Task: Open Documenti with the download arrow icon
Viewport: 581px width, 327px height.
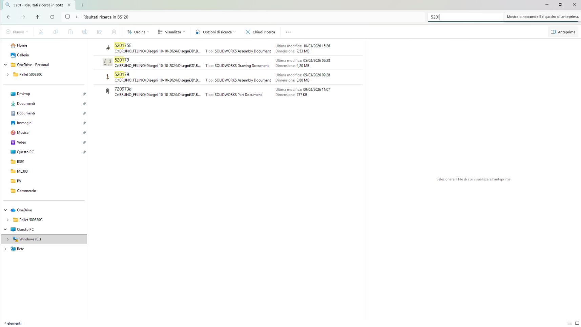Action: click(23, 104)
